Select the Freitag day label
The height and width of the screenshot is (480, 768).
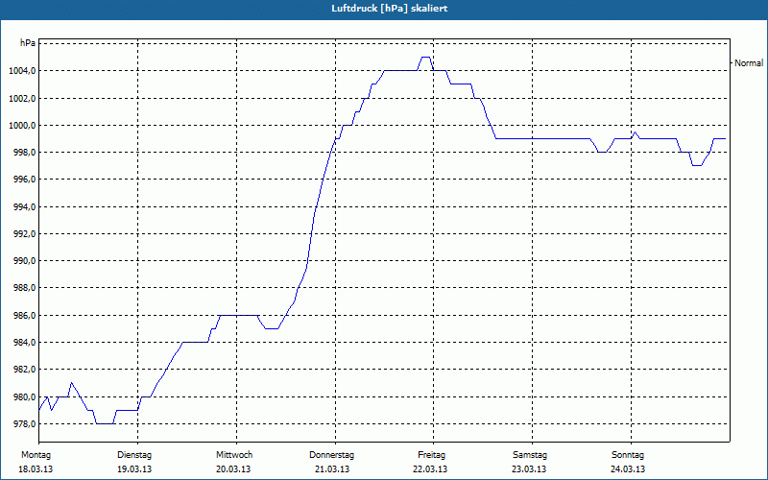431,455
